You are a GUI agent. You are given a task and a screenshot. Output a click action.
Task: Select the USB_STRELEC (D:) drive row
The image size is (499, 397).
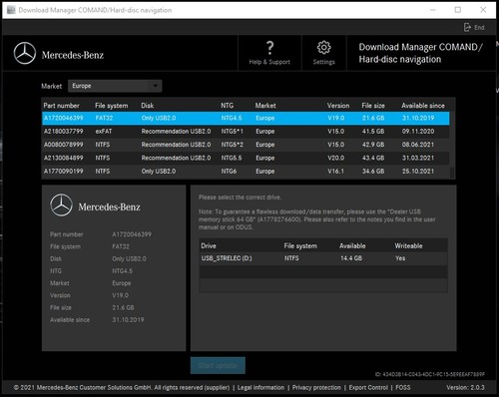(323, 258)
